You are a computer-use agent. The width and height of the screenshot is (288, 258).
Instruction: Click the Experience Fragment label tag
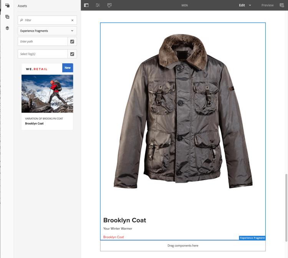[x=252, y=238]
